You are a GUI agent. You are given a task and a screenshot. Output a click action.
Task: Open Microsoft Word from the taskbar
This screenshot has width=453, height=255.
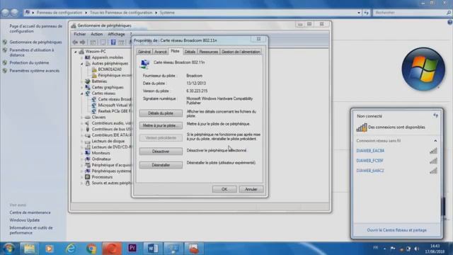153,249
